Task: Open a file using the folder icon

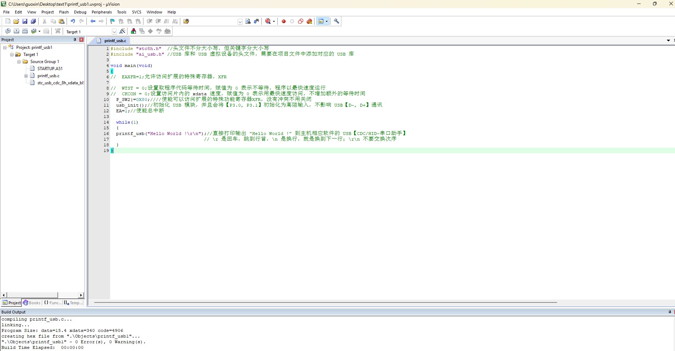Action: pyautogui.click(x=16, y=21)
